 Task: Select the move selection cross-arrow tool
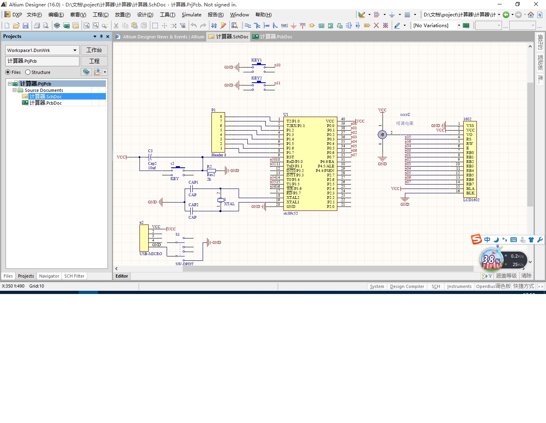164,26
